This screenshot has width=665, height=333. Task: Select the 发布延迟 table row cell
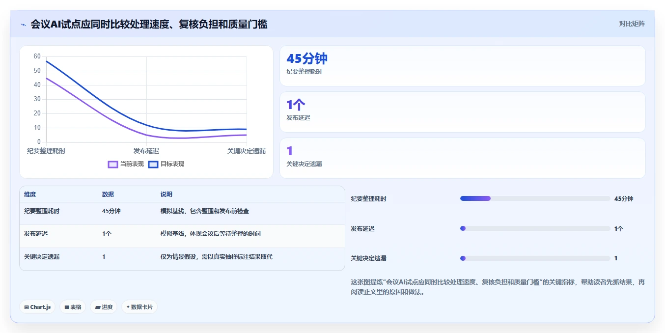pyautogui.click(x=36, y=234)
